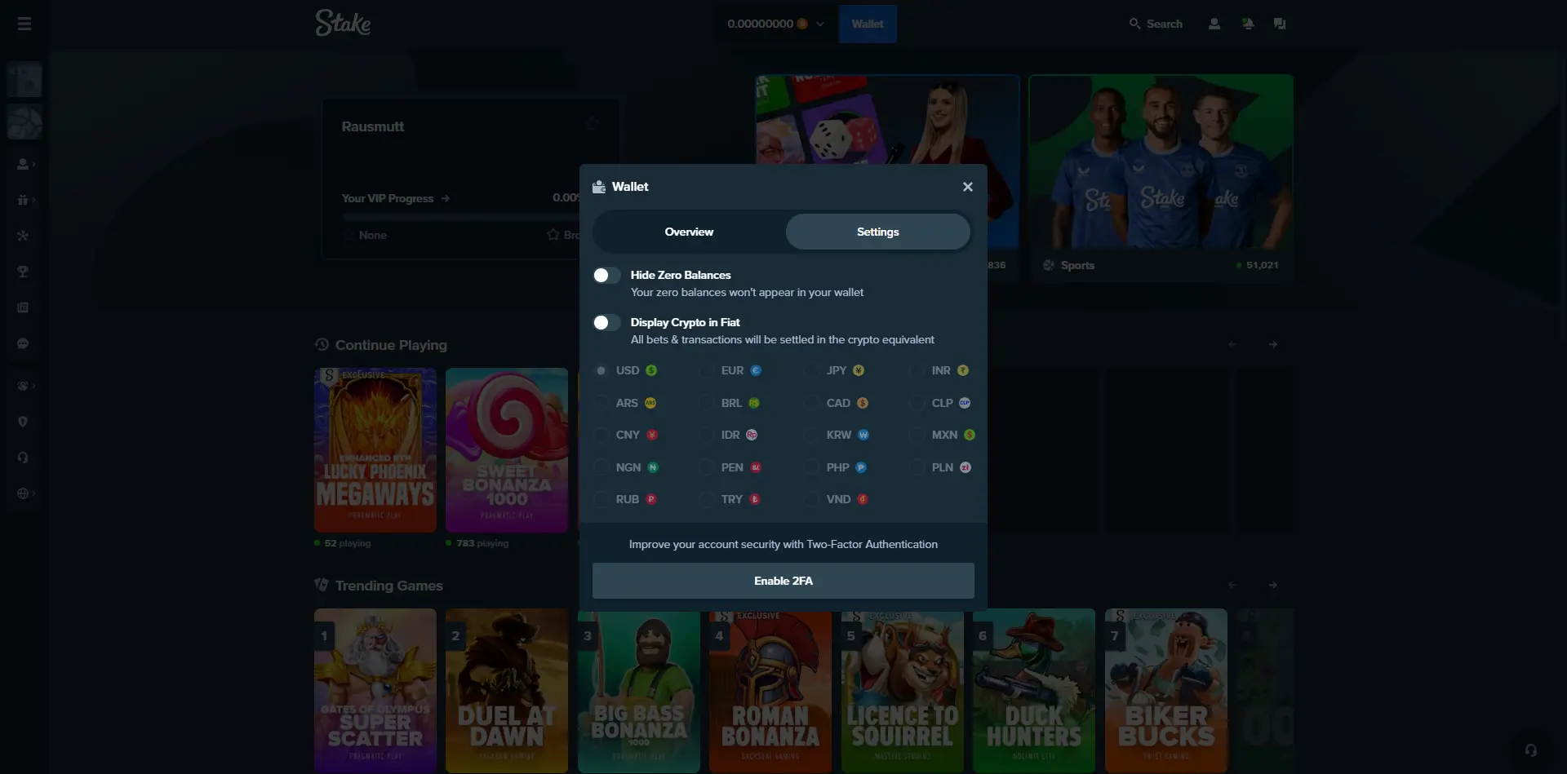Click the 0.00000000 balance value

[x=760, y=24]
